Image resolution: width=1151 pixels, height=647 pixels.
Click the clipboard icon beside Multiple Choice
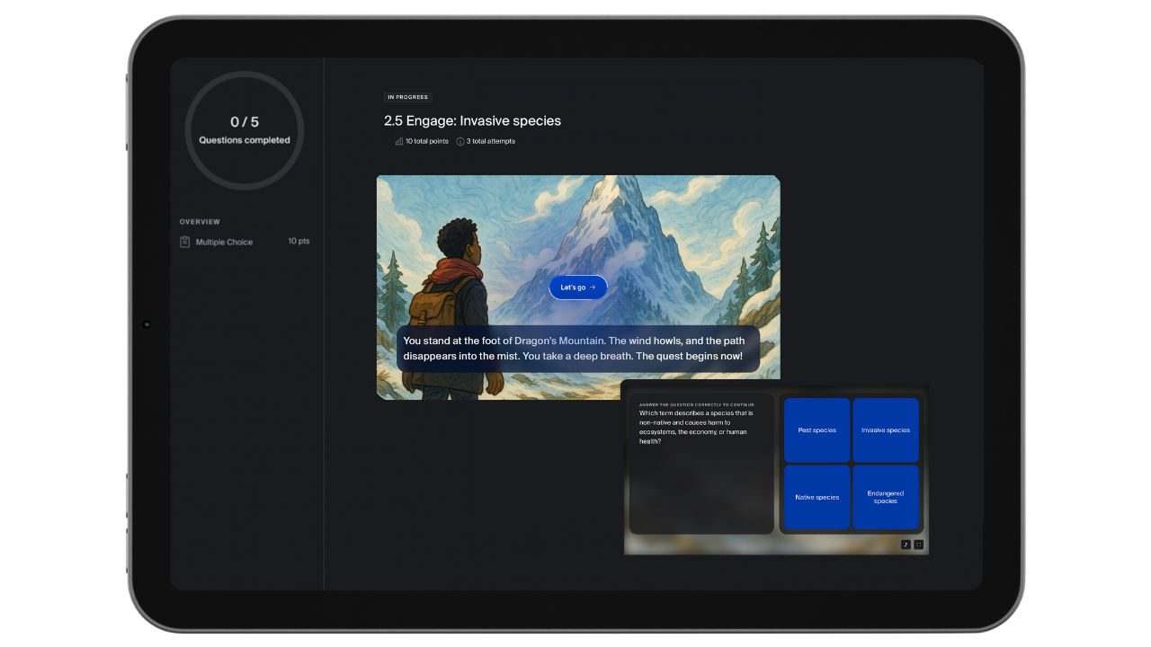point(185,242)
